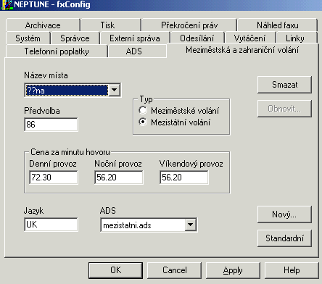This screenshot has height=284, width=322.
Task: Go to the Telefonní poplatky tab
Action: [x=57, y=51]
